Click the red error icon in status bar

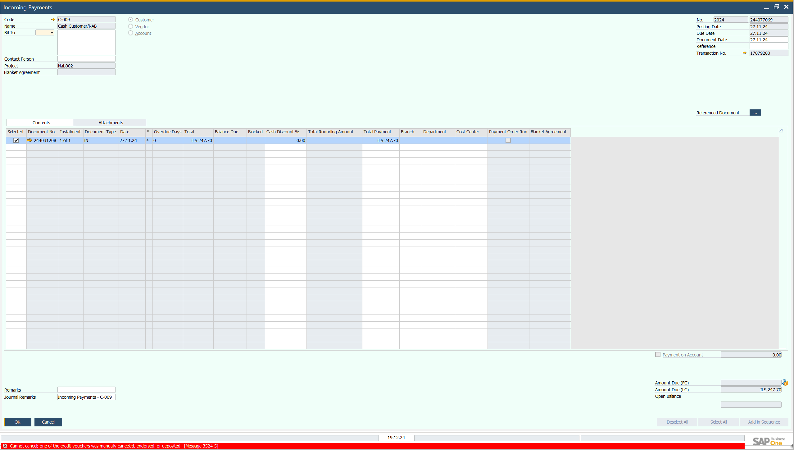[5, 446]
